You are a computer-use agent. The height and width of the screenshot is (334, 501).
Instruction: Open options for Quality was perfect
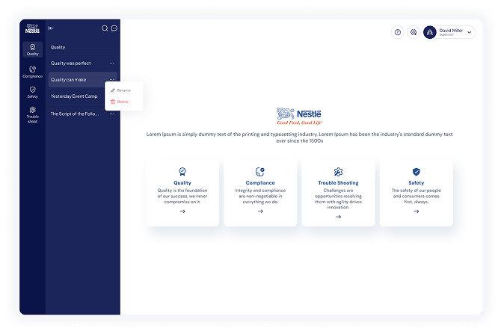coord(112,64)
